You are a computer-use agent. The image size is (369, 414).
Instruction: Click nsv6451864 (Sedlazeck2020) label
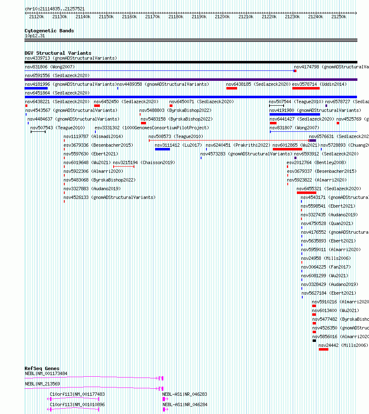pos(57,93)
